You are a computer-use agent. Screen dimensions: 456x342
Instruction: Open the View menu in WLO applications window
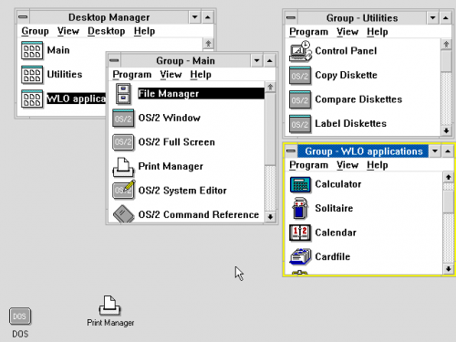click(347, 165)
